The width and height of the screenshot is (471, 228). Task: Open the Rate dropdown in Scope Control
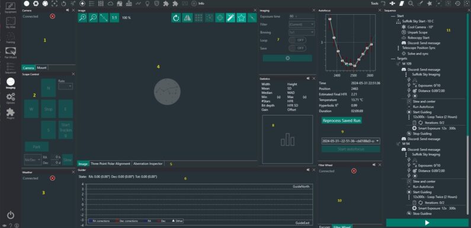(x=66, y=86)
